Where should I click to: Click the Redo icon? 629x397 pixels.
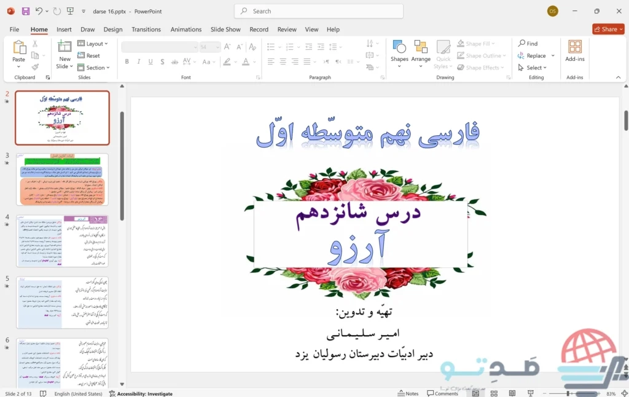click(x=57, y=11)
